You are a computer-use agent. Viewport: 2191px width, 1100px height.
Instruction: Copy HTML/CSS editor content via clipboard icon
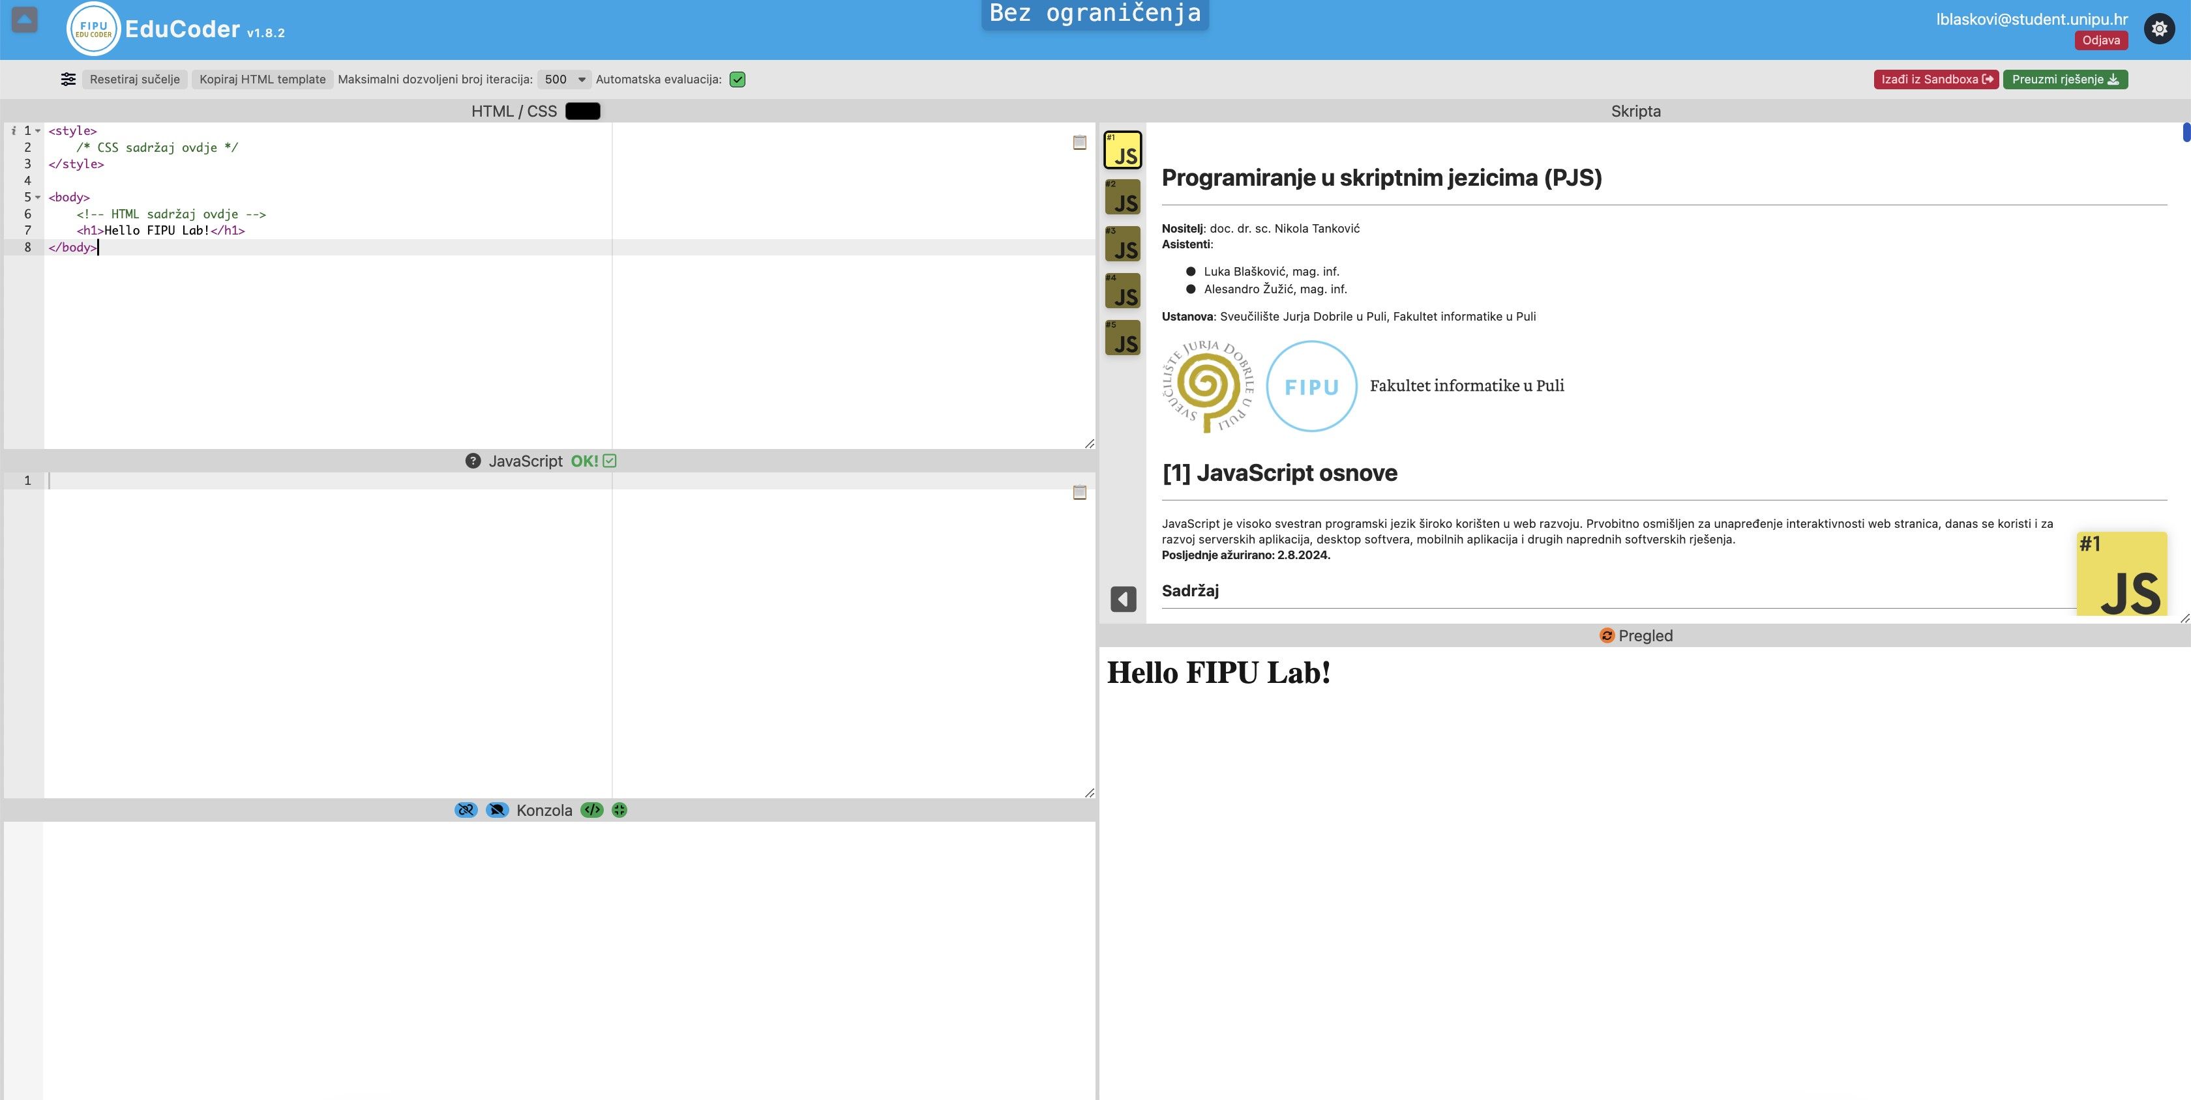click(1079, 143)
